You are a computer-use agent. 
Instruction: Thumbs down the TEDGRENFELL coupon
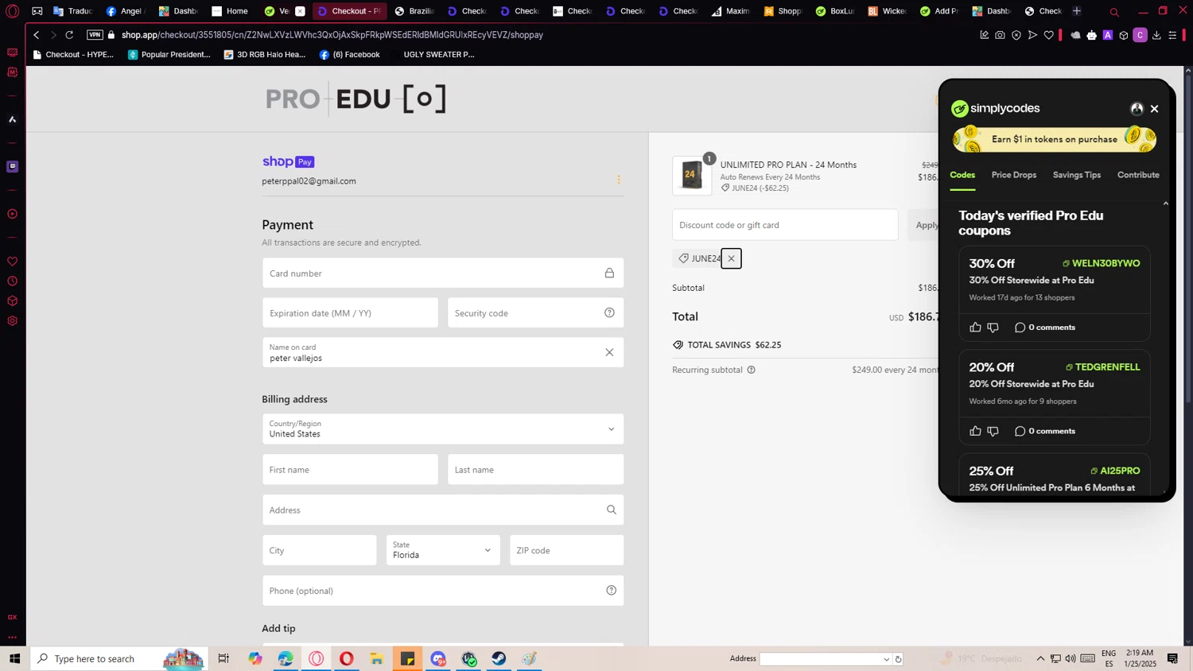pyautogui.click(x=993, y=431)
